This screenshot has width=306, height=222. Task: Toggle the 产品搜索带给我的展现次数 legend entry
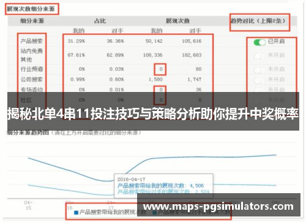[x=110, y=213]
